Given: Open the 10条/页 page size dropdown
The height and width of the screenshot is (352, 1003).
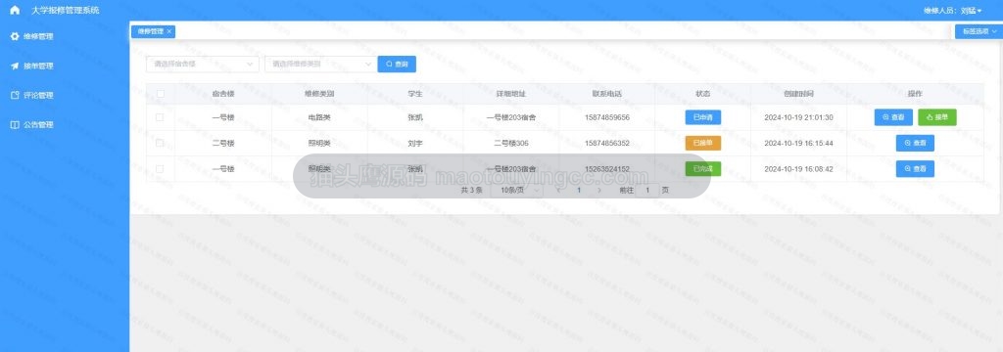Looking at the screenshot, I should click(517, 191).
